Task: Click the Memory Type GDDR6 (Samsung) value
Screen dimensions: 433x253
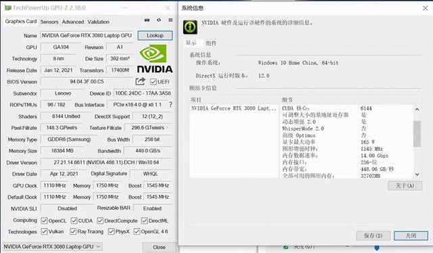Action: click(x=69, y=139)
